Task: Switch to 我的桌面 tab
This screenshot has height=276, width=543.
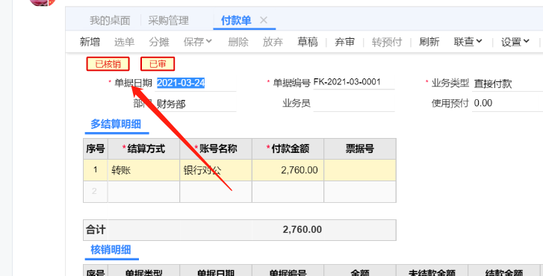Action: pyautogui.click(x=110, y=20)
